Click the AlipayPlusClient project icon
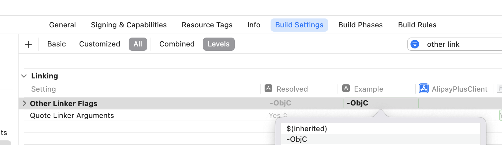Viewport: 502px width, 145px height. 424,89
